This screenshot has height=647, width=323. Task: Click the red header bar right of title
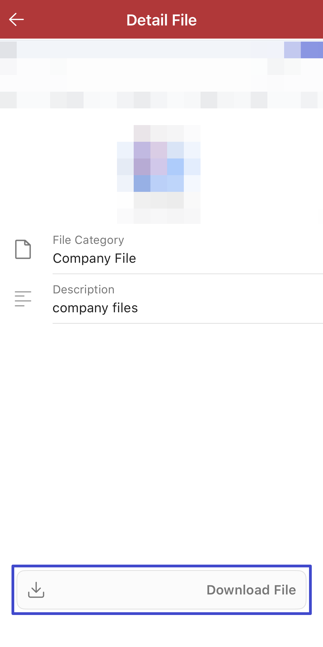pos(260,20)
